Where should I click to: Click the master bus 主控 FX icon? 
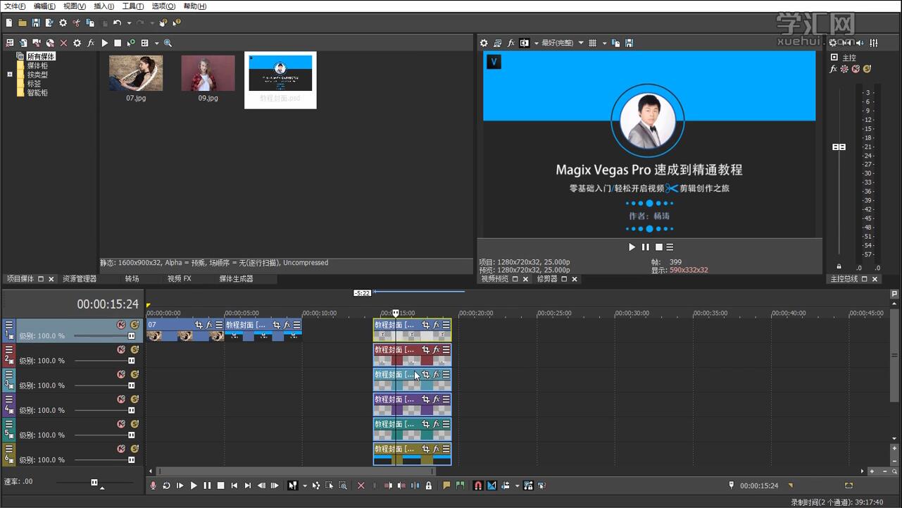point(833,69)
